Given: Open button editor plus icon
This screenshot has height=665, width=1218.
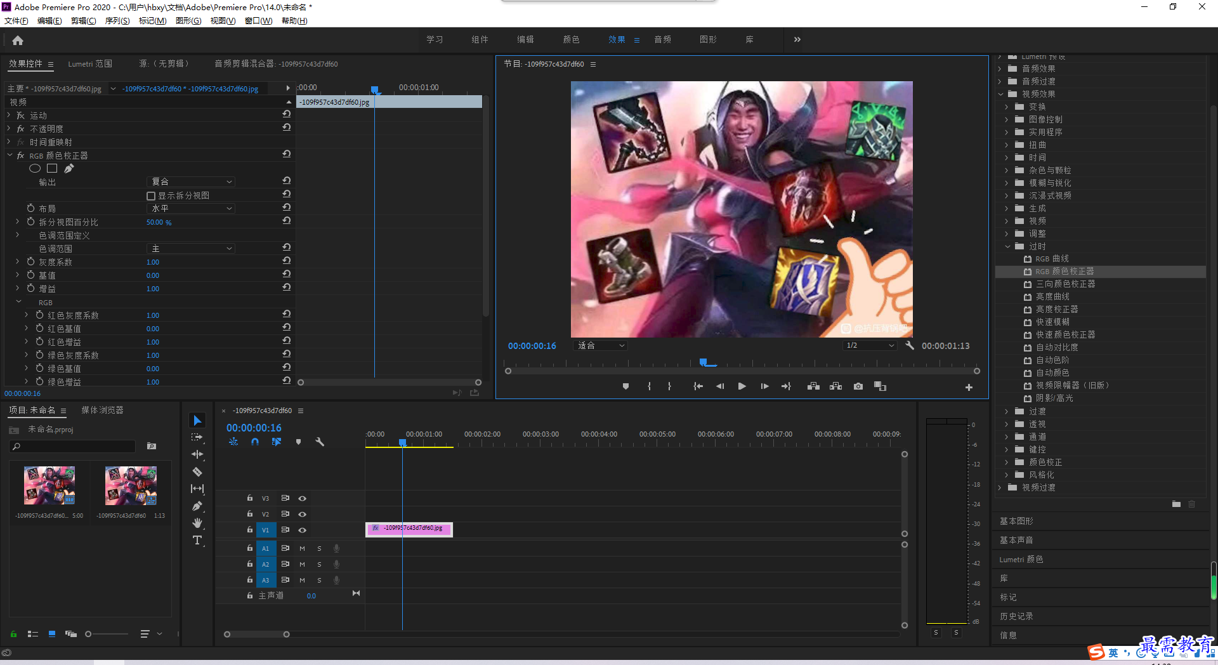Looking at the screenshot, I should click(969, 387).
